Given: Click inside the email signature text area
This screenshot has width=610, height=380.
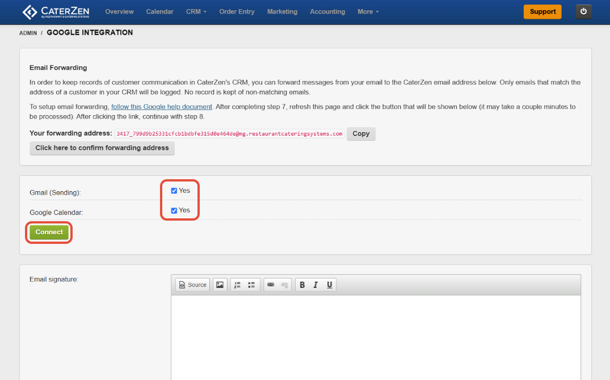Looking at the screenshot, I should point(376,337).
